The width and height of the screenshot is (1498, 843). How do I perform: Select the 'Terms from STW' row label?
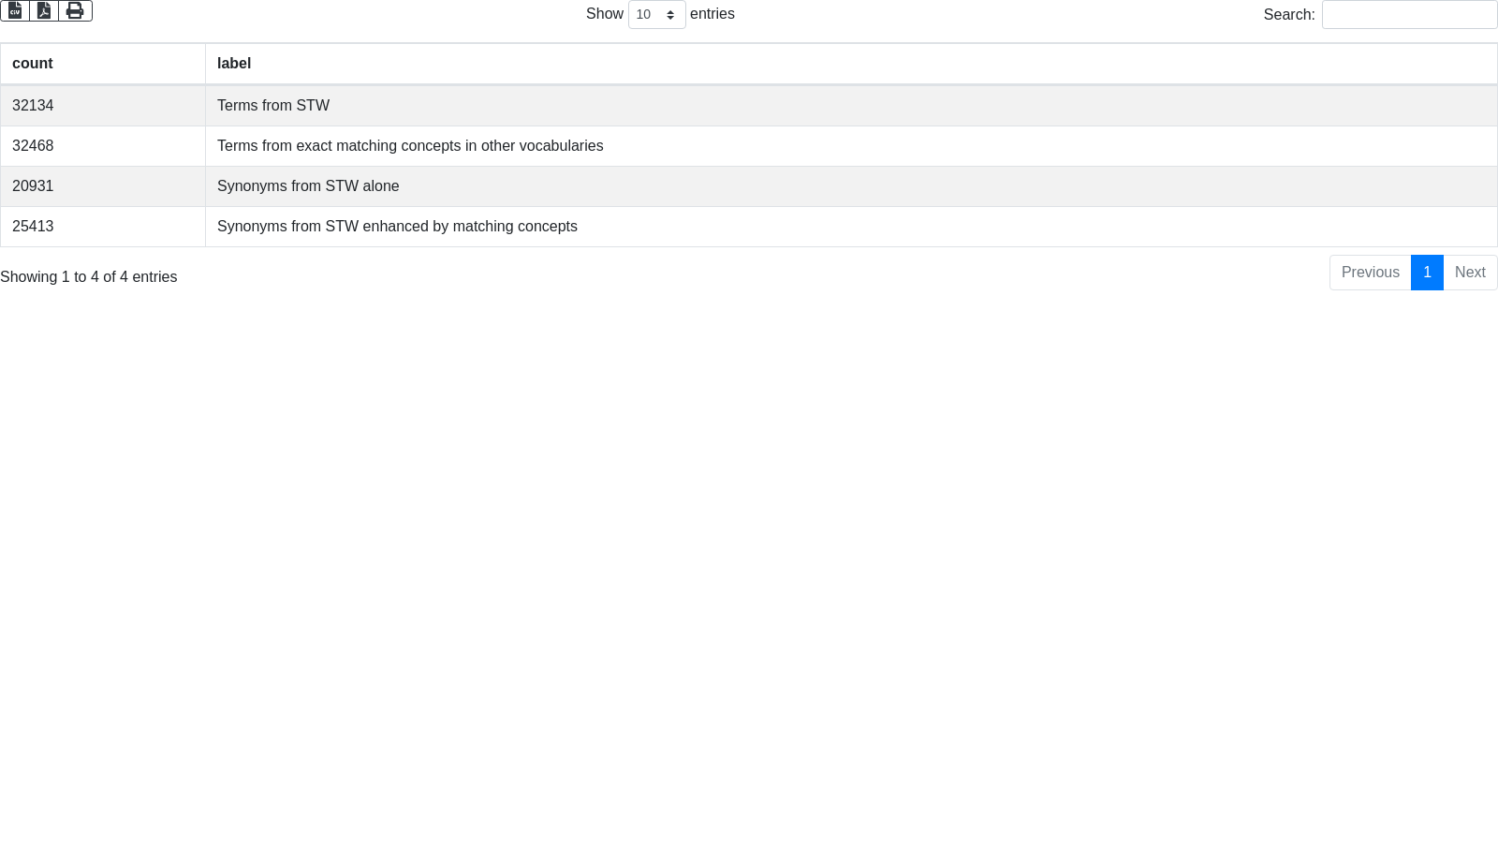pyautogui.click(x=273, y=106)
